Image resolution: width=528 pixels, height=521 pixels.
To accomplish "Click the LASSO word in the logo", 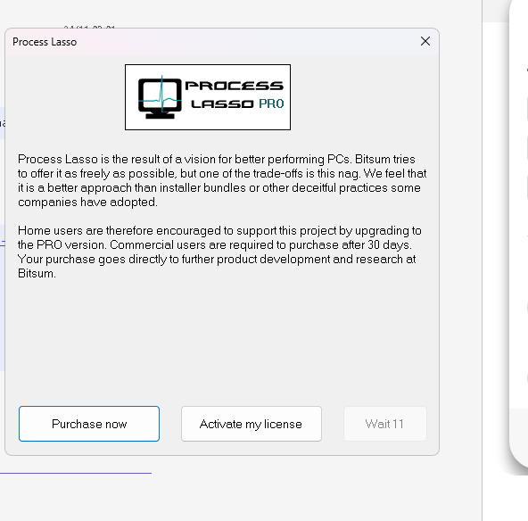I will [222, 103].
